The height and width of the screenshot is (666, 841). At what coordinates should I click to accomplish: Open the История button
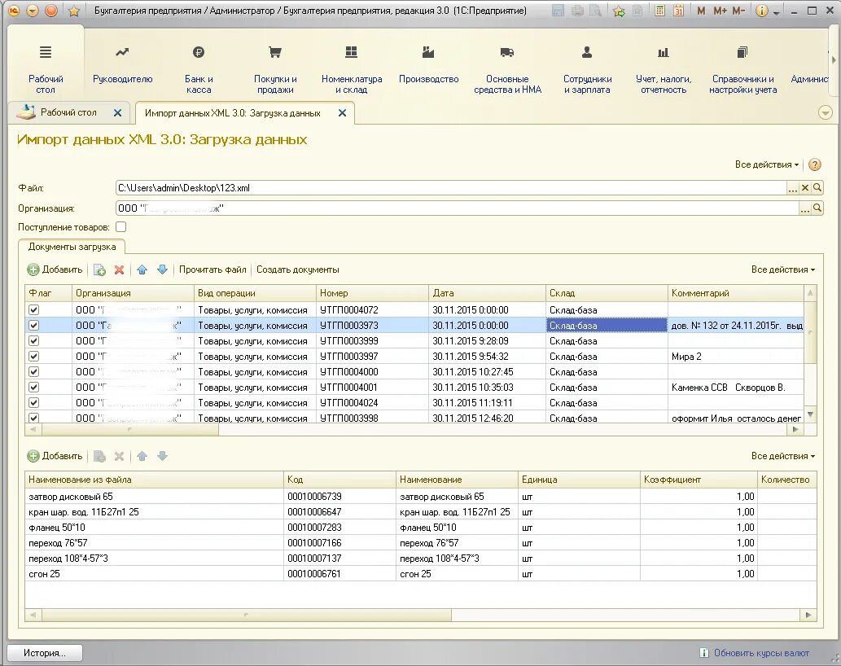[x=45, y=653]
